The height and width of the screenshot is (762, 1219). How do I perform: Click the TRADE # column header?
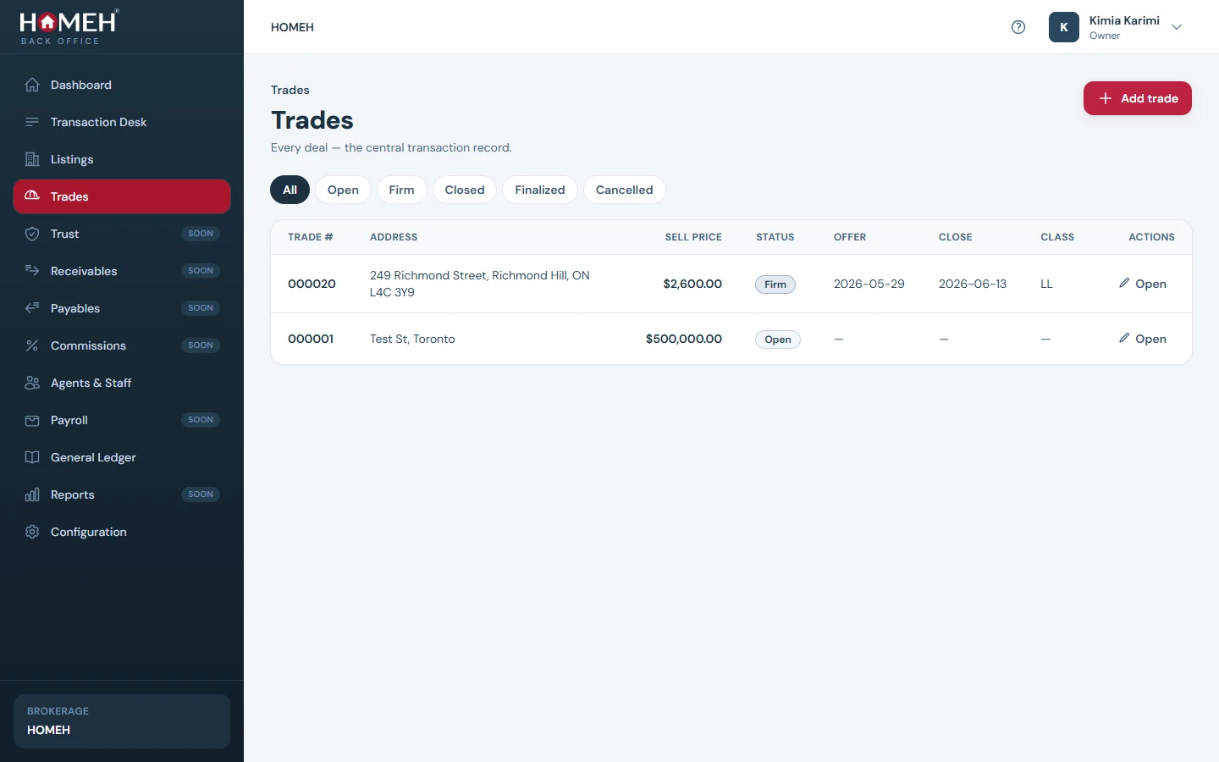[311, 237]
